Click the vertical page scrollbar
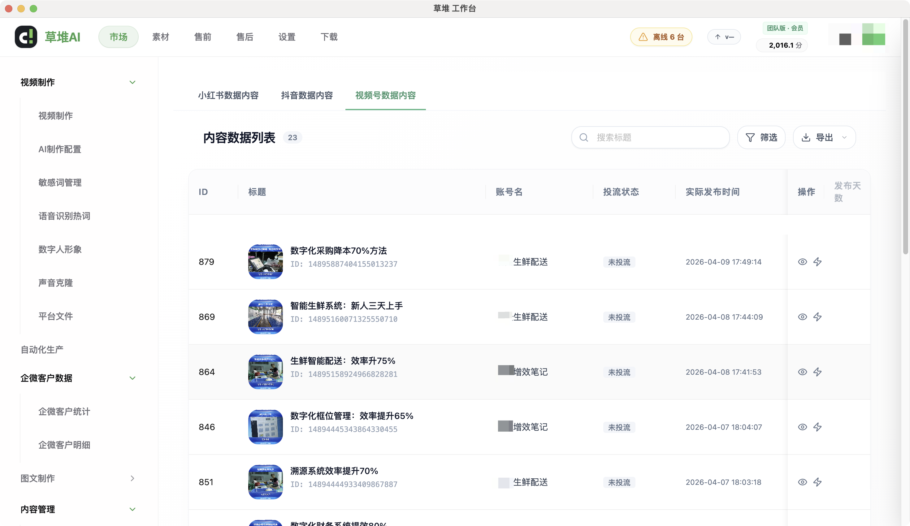Screen dimensions: 910x526 [x=905, y=137]
